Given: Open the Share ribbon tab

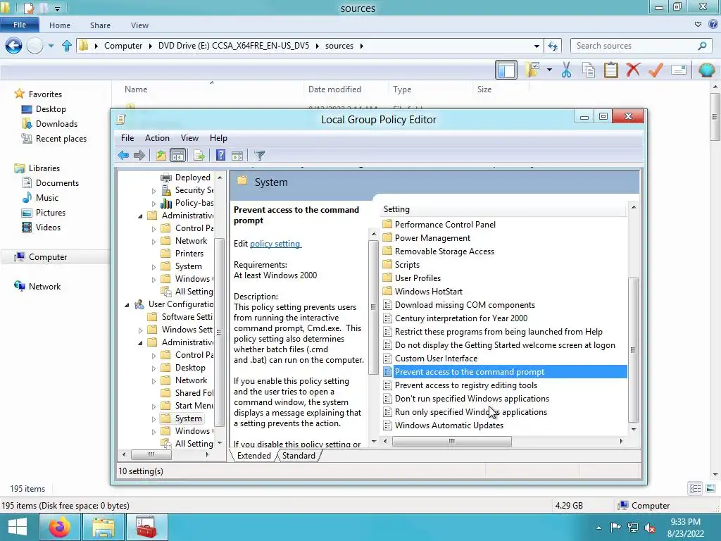Looking at the screenshot, I should coord(100,25).
